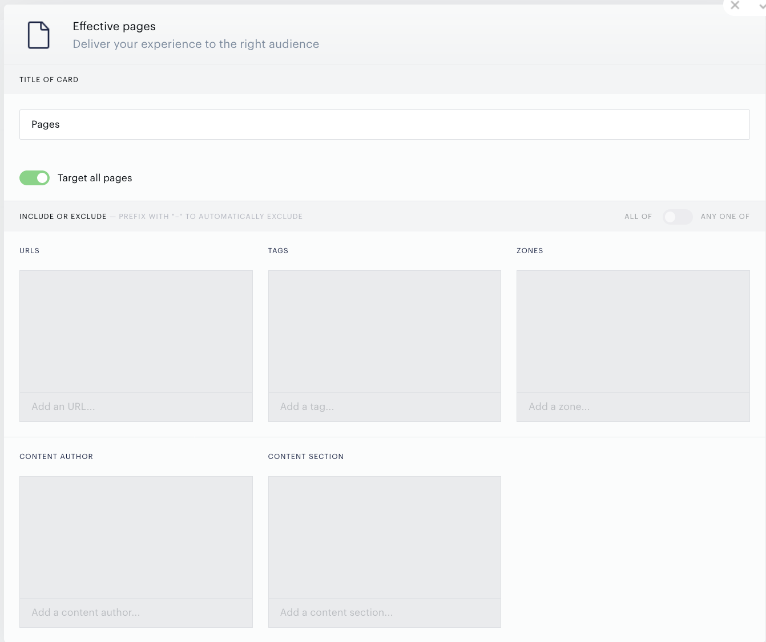
Task: Click the URLS list area
Action: [x=136, y=331]
